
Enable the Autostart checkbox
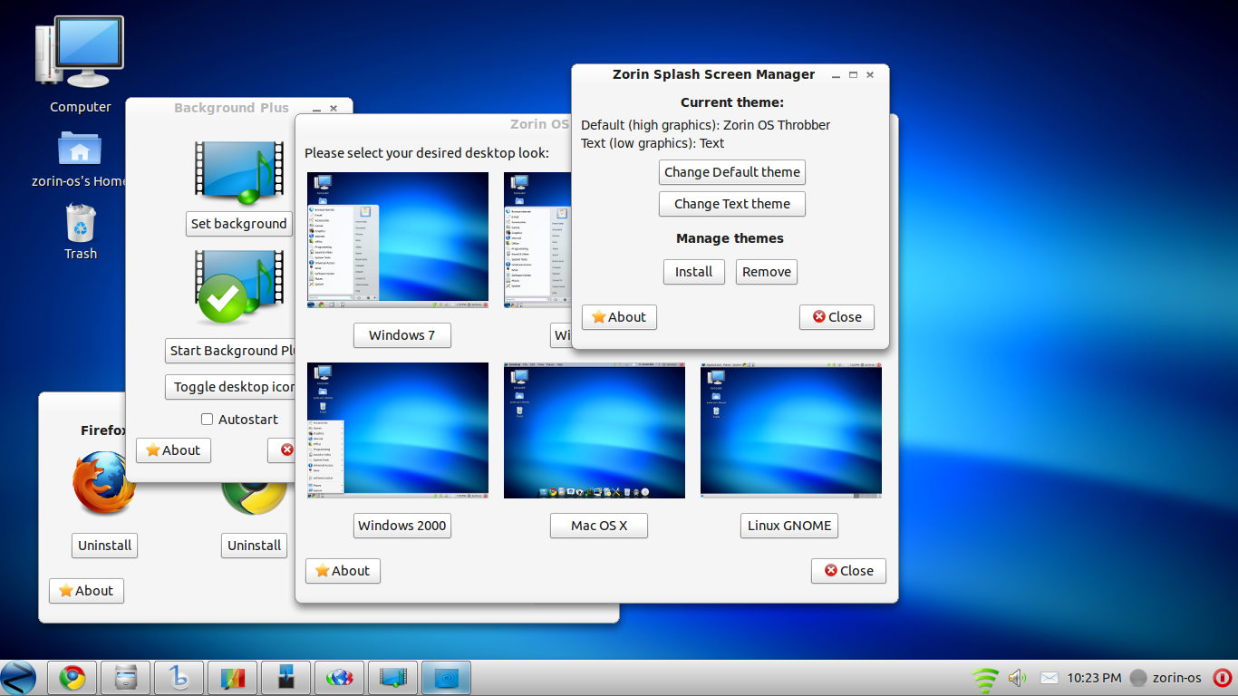207,420
